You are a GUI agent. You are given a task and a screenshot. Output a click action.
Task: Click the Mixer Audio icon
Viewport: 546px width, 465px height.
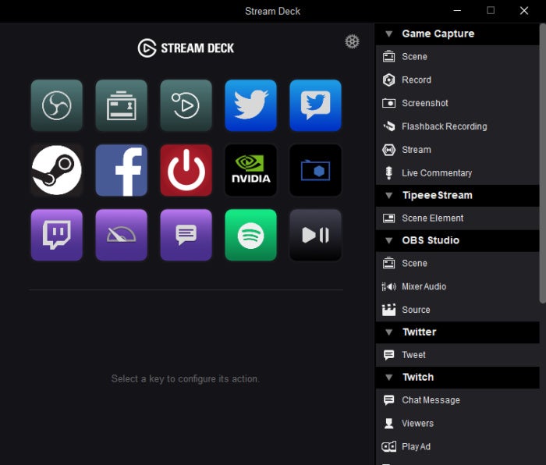point(389,286)
